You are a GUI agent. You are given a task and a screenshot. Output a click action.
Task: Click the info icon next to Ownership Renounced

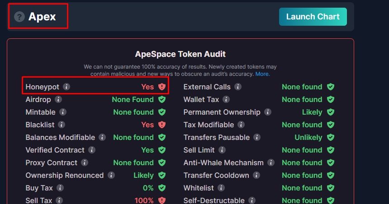coord(111,175)
